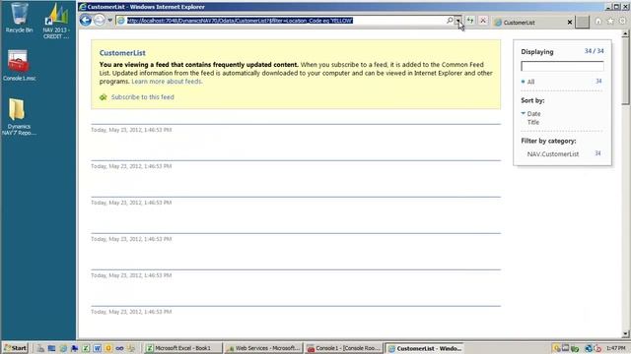Click the green system tray icon
The width and height of the screenshot is (631, 354).
point(575,348)
